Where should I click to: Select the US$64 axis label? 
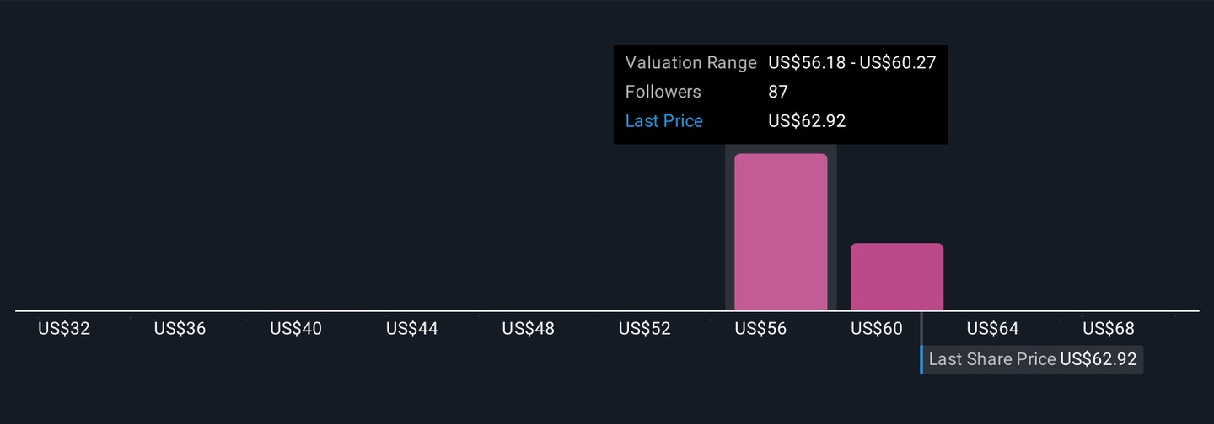point(993,329)
